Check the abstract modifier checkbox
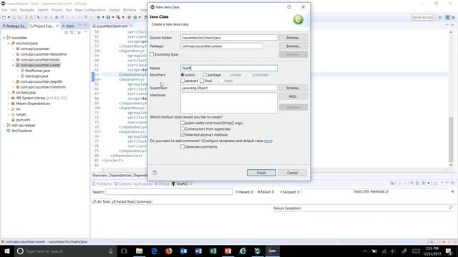The image size is (458, 257). pos(182,81)
